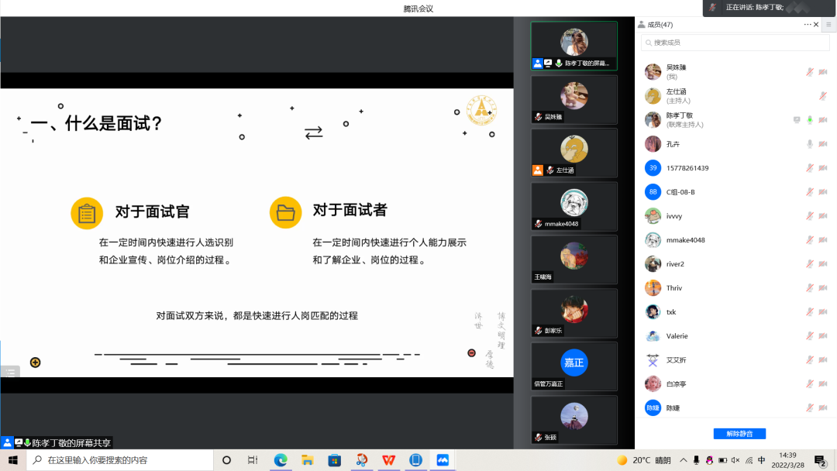Click the list icon at slide bottom-left
Screen dimensions: 837x471
[x=10, y=373]
